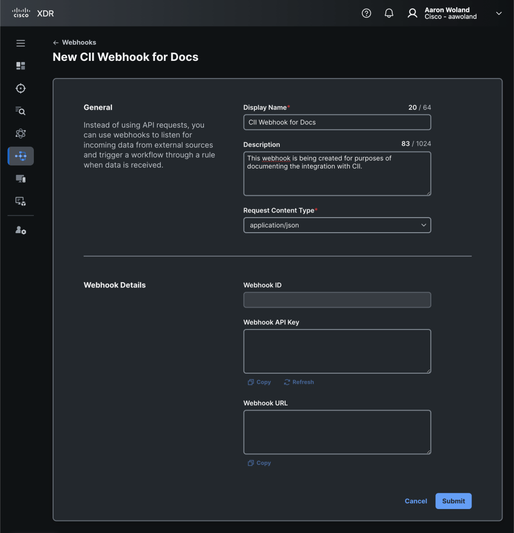
Task: Select the Incidents crosshair icon
Action: (x=20, y=88)
